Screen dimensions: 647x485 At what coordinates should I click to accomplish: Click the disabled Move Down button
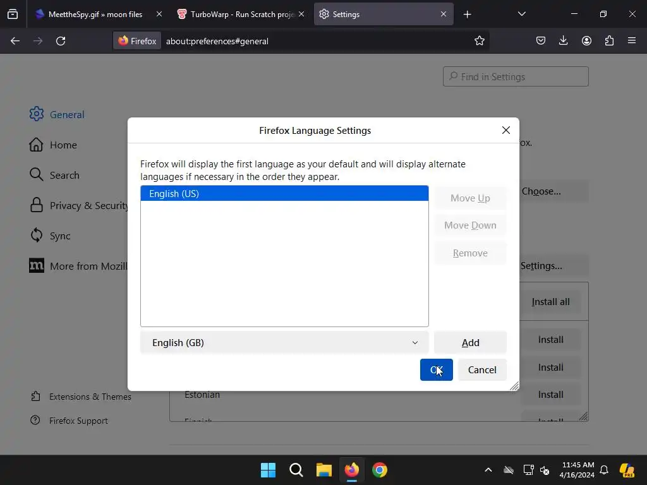470,225
